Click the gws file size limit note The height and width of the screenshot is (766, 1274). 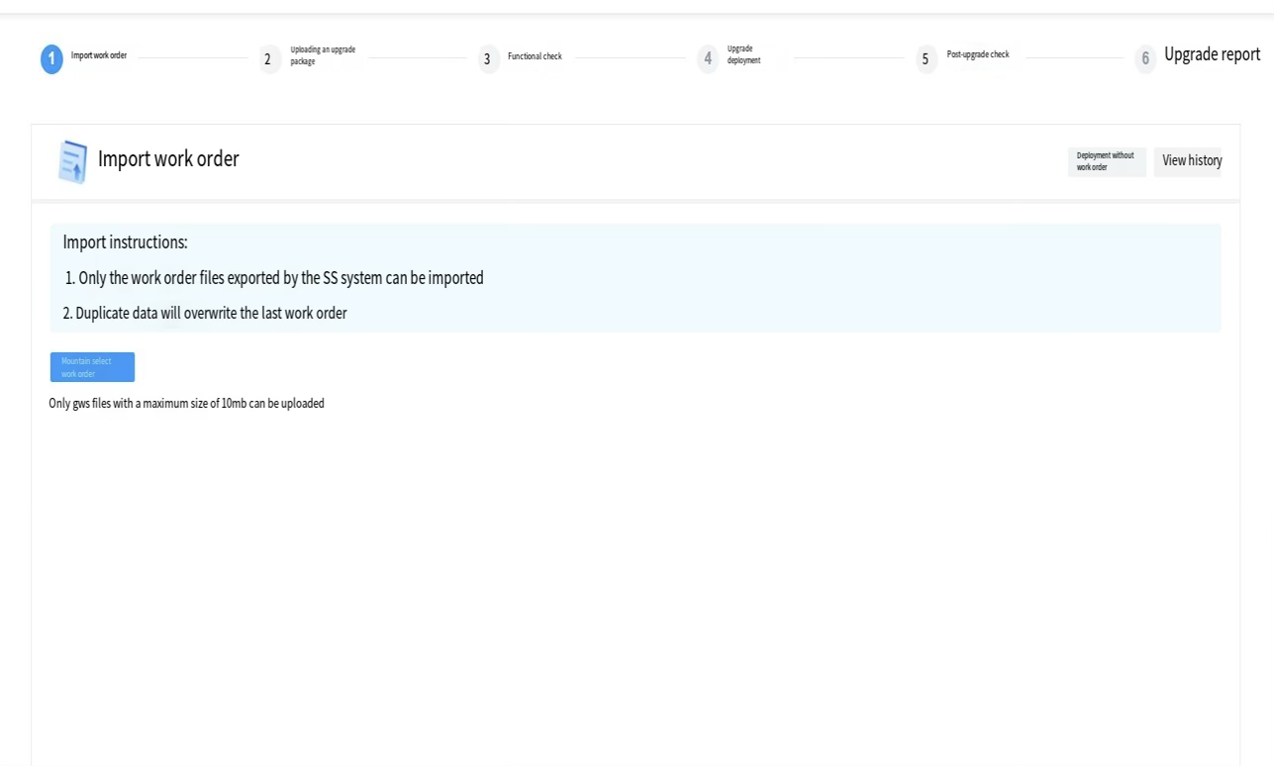[x=186, y=403]
